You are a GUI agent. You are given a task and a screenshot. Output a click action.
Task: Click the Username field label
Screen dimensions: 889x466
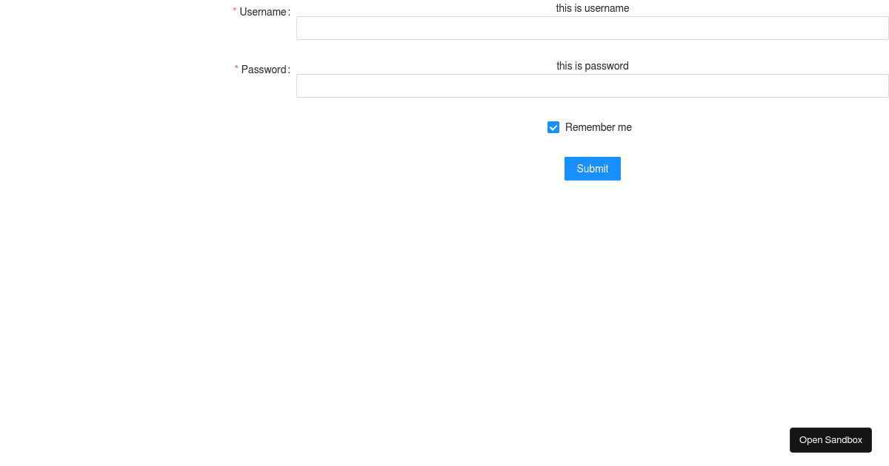[x=264, y=12]
